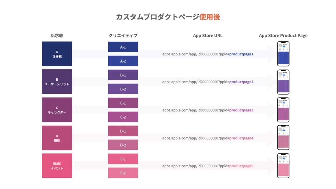Open the URL ending in productpage2
The height and width of the screenshot is (189, 336).
(x=207, y=82)
